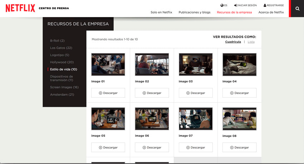Open the image 04 thumbnail
The width and height of the screenshot is (304, 164).
pyautogui.click(x=239, y=64)
